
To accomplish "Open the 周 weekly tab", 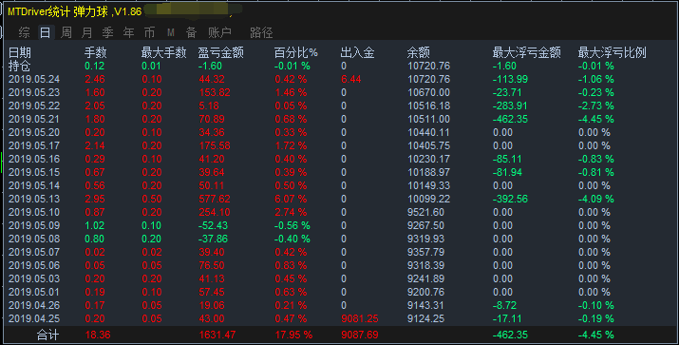I will 66,32.
